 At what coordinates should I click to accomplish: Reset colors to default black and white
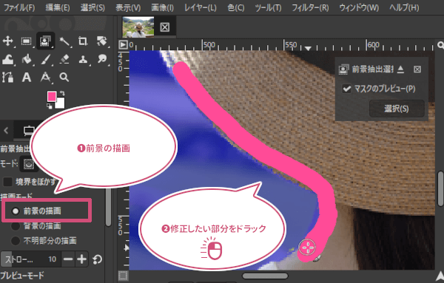click(x=50, y=106)
